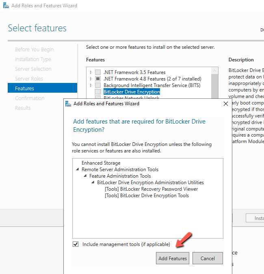264x274 pixels.
Task: Go to Results step
Action: click(23, 108)
